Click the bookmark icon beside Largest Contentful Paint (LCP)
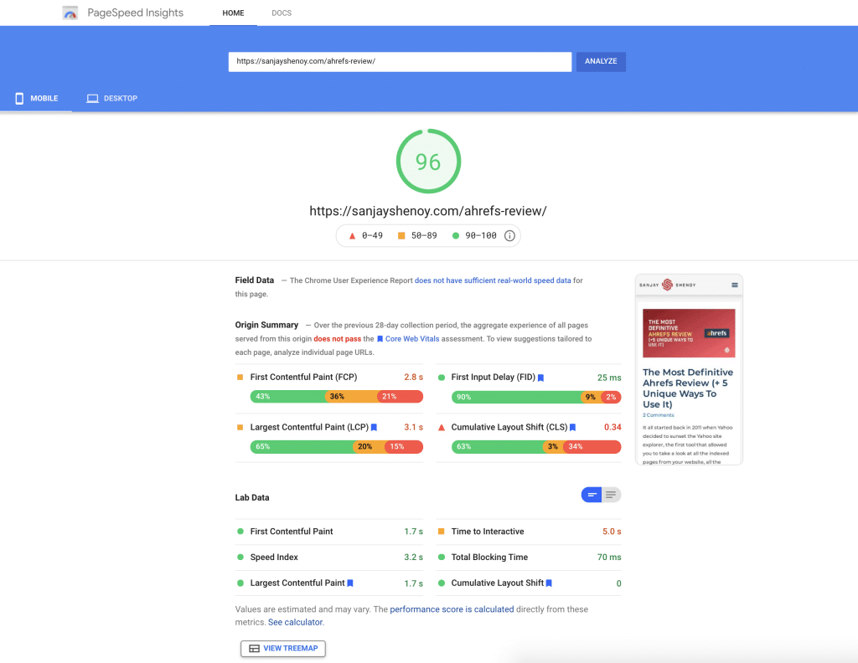858x663 pixels. click(x=375, y=428)
